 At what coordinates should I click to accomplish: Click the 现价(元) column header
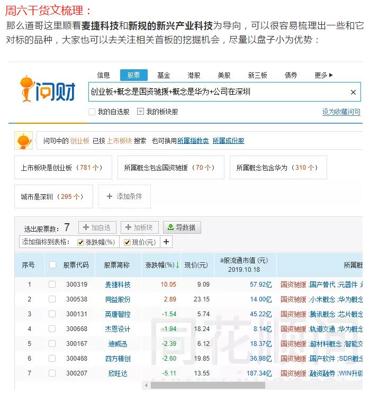196,265
